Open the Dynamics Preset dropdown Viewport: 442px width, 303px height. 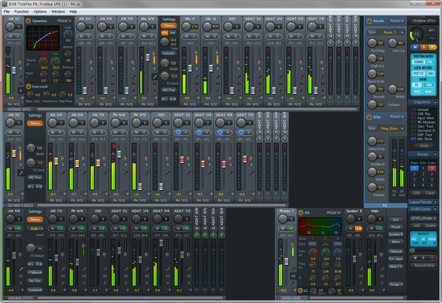(x=64, y=21)
